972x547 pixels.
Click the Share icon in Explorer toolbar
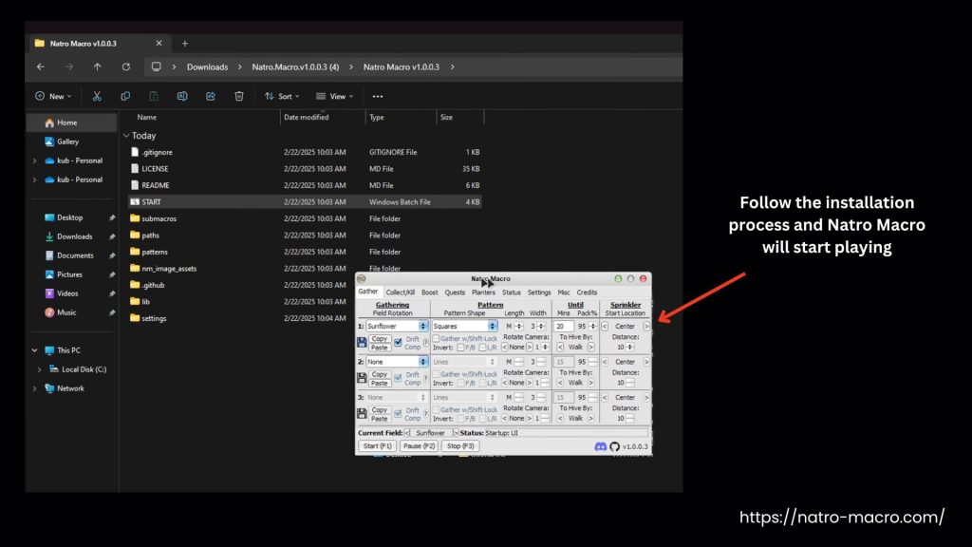pos(211,96)
